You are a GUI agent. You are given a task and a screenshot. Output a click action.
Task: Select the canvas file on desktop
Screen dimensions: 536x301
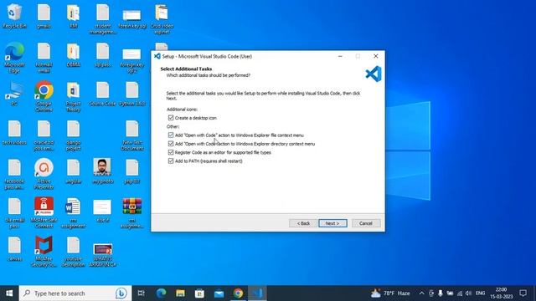coord(14,249)
